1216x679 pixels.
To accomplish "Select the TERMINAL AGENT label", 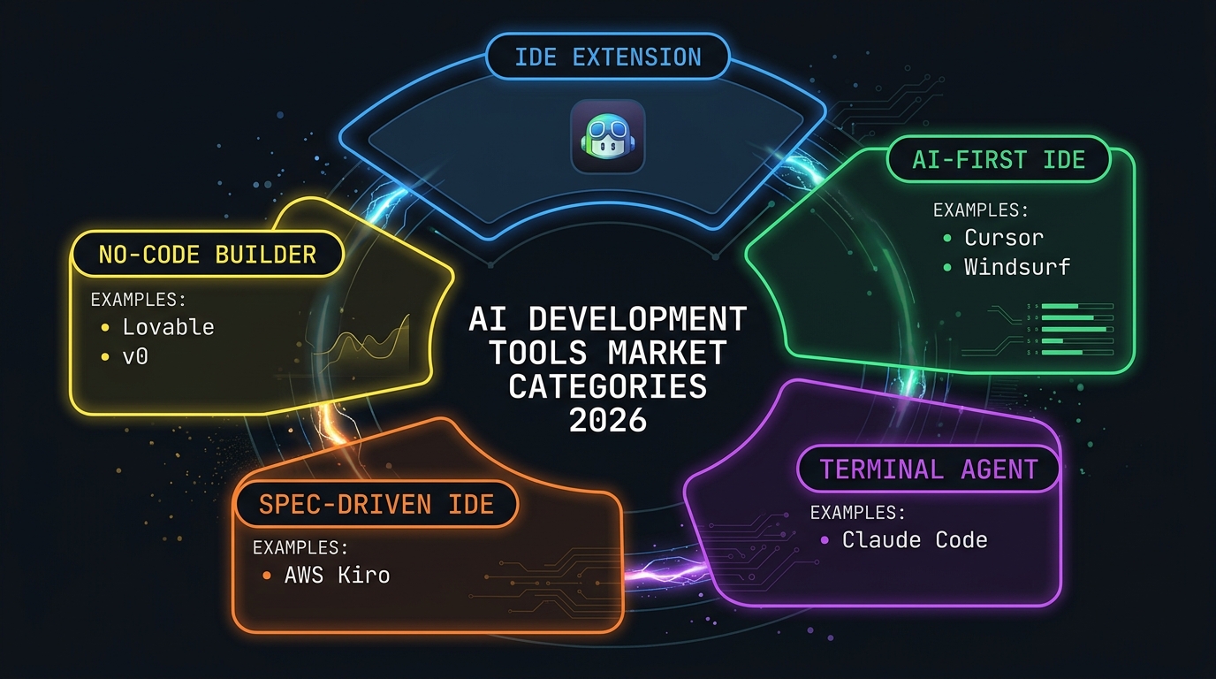I will [x=929, y=469].
